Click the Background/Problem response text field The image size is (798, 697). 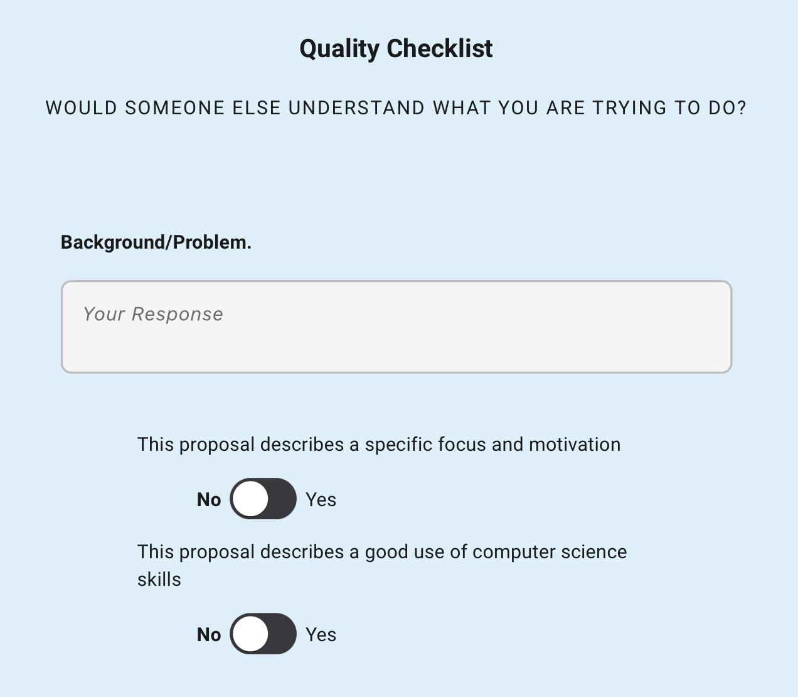[x=396, y=327]
